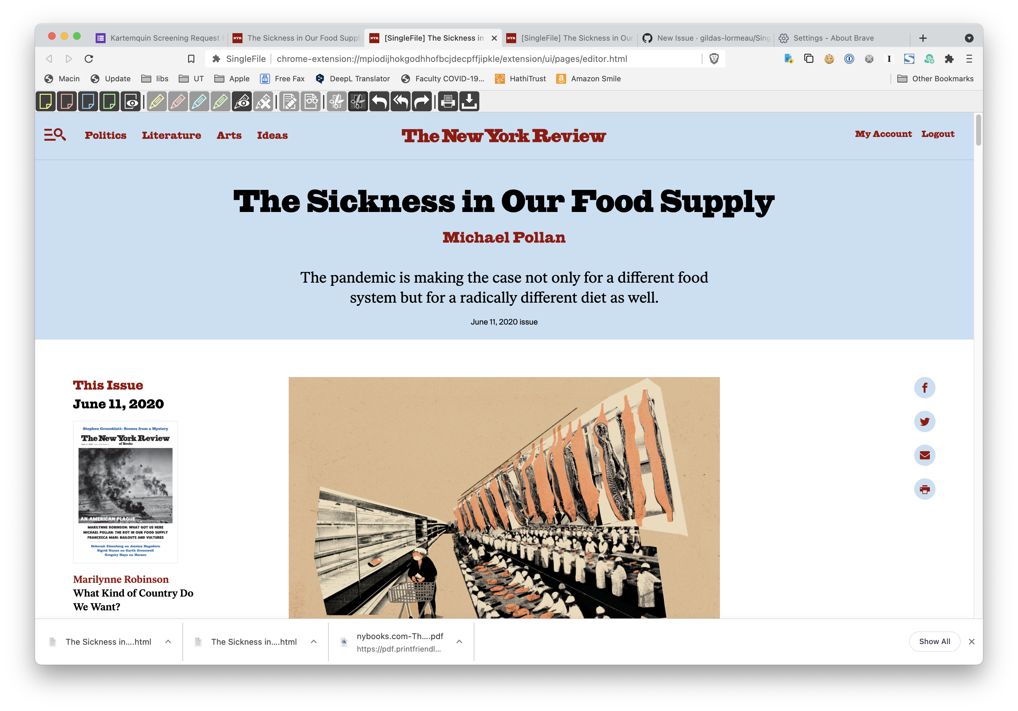Expand options for first The Sickness html download
1018x711 pixels.
coord(168,642)
